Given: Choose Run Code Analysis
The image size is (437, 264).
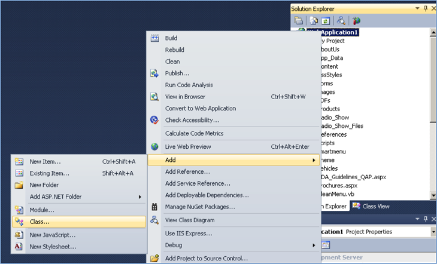Looking at the screenshot, I should (x=189, y=85).
